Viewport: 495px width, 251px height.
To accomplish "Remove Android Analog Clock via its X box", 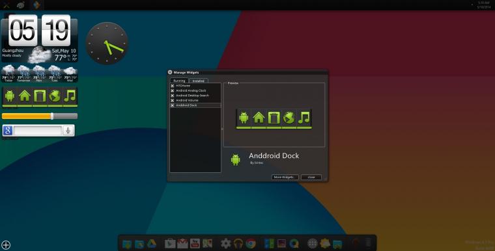I will click(x=173, y=90).
